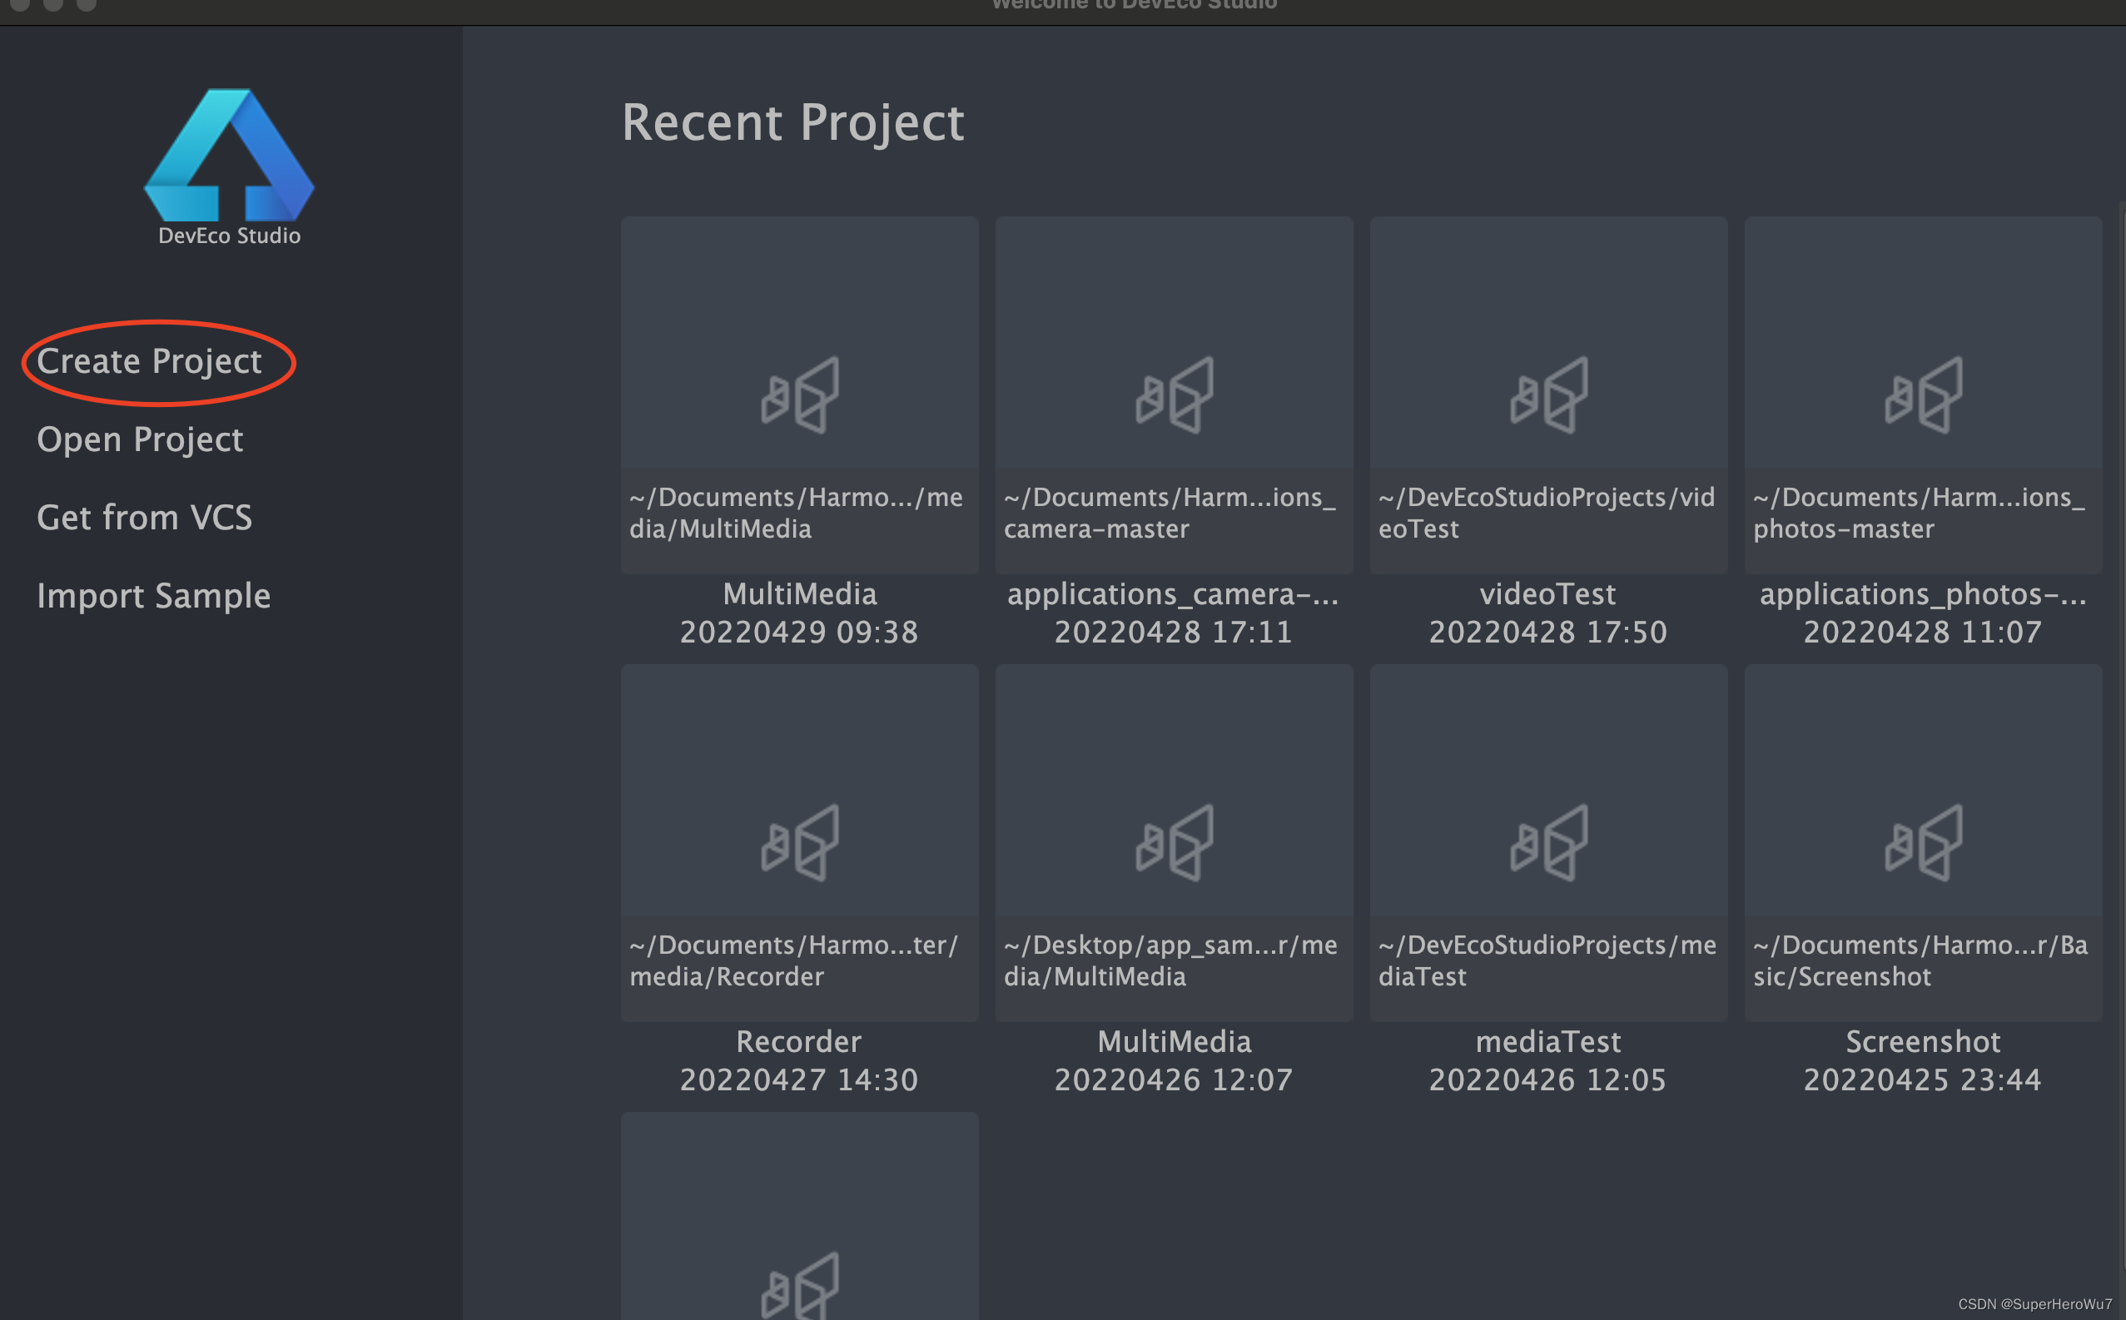Click the path ~/DevEcoStudioProjects/videoTest
Image resolution: width=2126 pixels, height=1320 pixels.
coord(1547,513)
